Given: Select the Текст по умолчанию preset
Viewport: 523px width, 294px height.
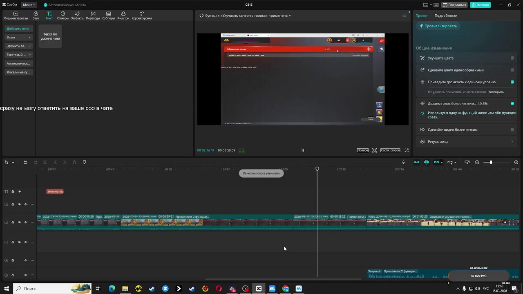Looking at the screenshot, I should [50, 36].
